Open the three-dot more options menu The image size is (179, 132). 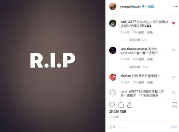click(x=175, y=7)
